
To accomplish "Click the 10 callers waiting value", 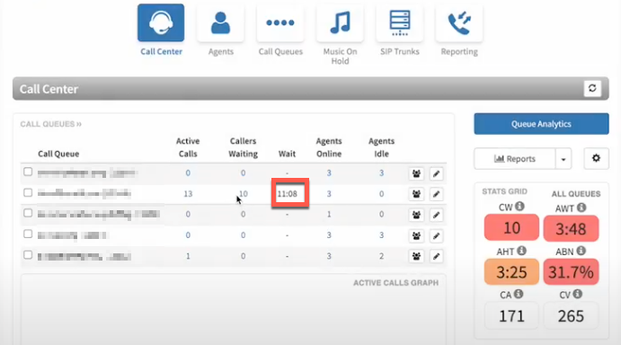I will [244, 194].
